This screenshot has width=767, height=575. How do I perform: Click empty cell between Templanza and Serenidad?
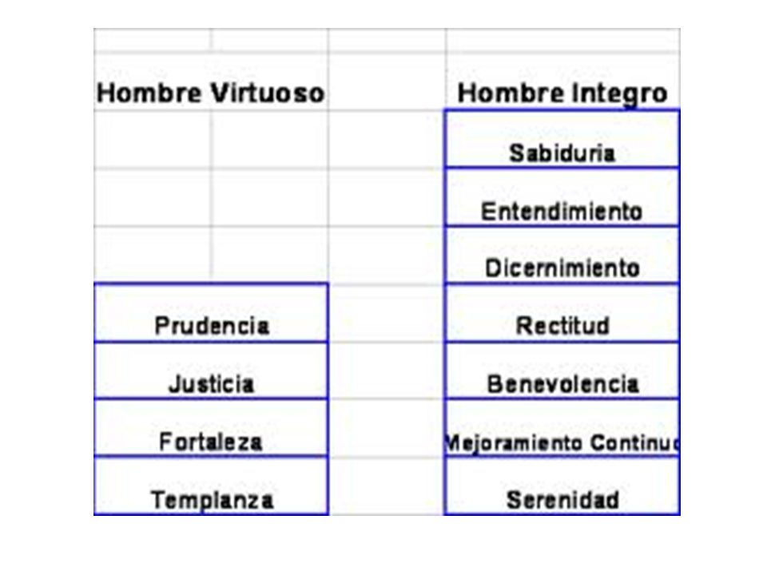tap(387, 486)
